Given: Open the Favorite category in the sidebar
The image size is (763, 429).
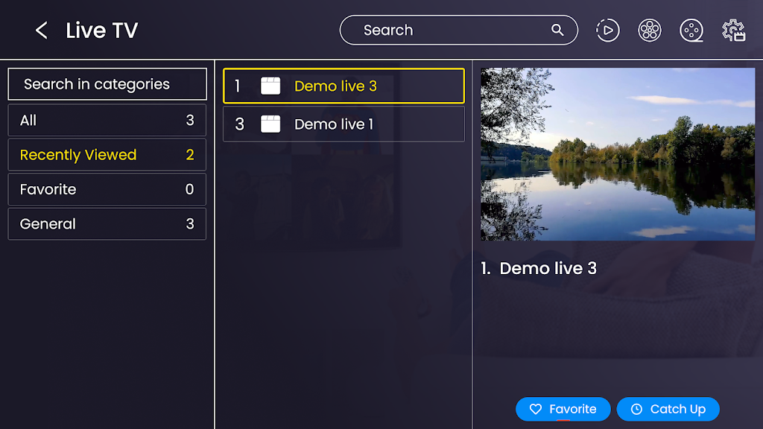Looking at the screenshot, I should [x=107, y=189].
